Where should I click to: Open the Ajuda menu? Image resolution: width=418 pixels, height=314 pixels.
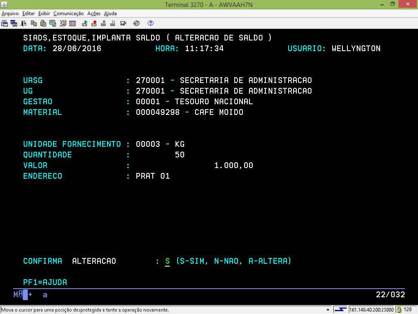click(110, 13)
